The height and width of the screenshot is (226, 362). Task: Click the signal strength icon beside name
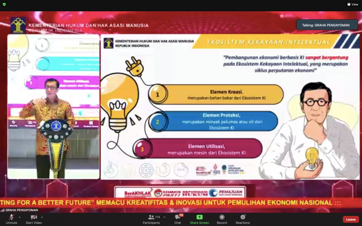point(3,210)
